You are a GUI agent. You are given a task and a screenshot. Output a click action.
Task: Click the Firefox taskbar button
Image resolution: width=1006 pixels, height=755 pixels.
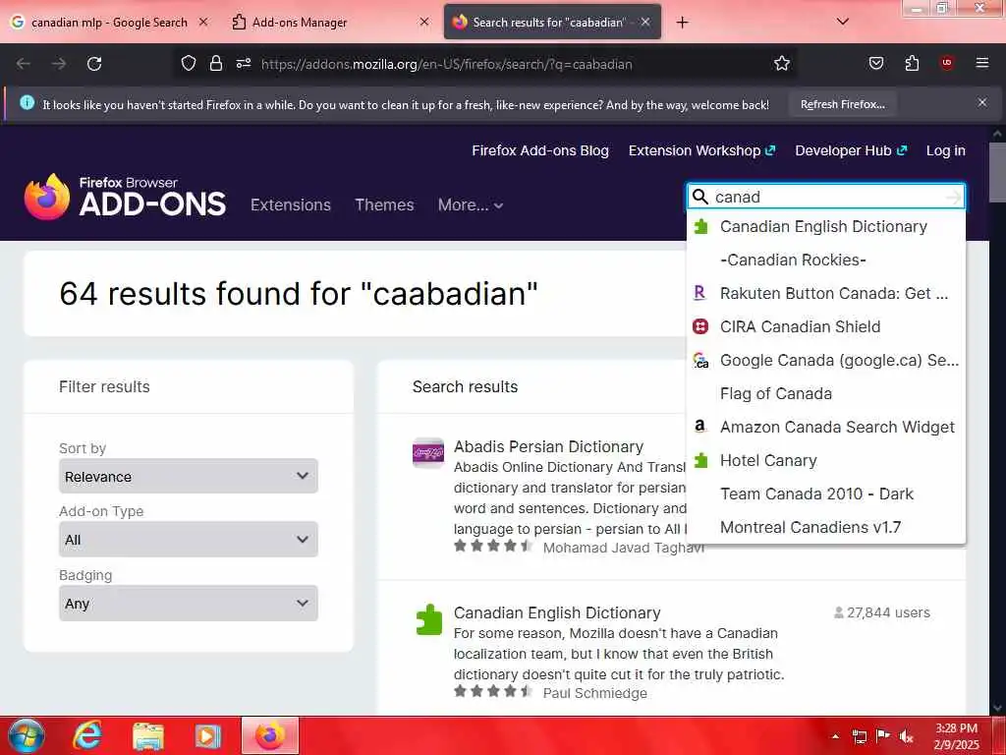[269, 735]
